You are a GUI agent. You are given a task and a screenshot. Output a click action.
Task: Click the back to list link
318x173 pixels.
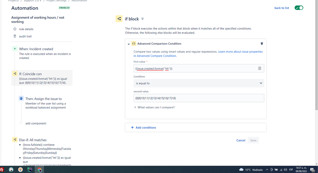281,8
